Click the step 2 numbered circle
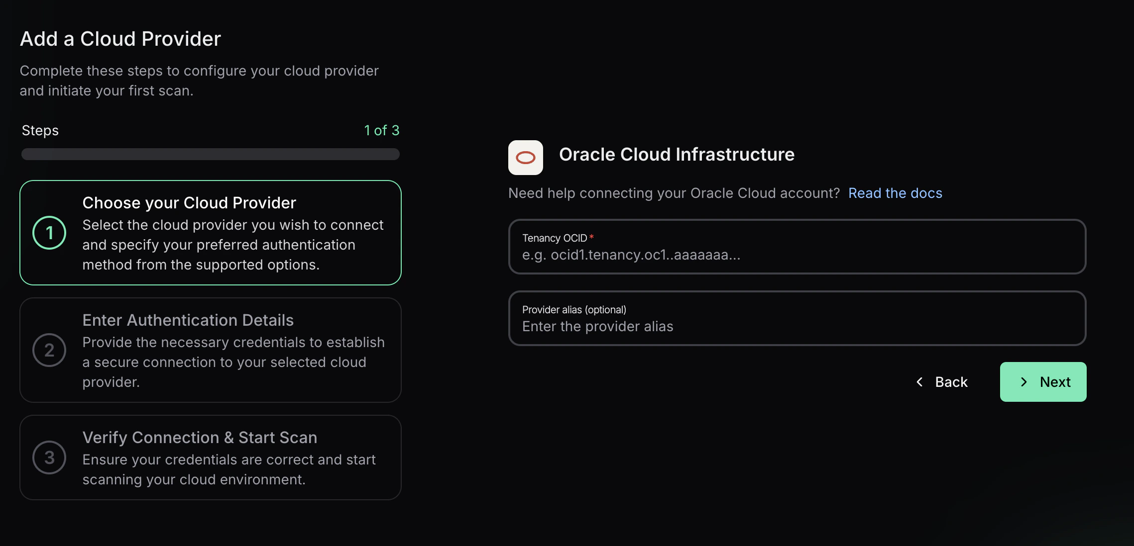Viewport: 1134px width, 546px height. [49, 350]
